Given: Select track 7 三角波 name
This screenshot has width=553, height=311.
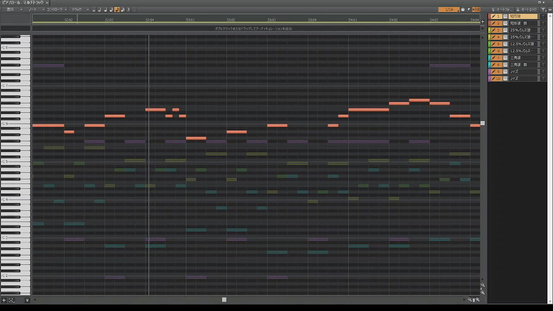Looking at the screenshot, I should 522,58.
